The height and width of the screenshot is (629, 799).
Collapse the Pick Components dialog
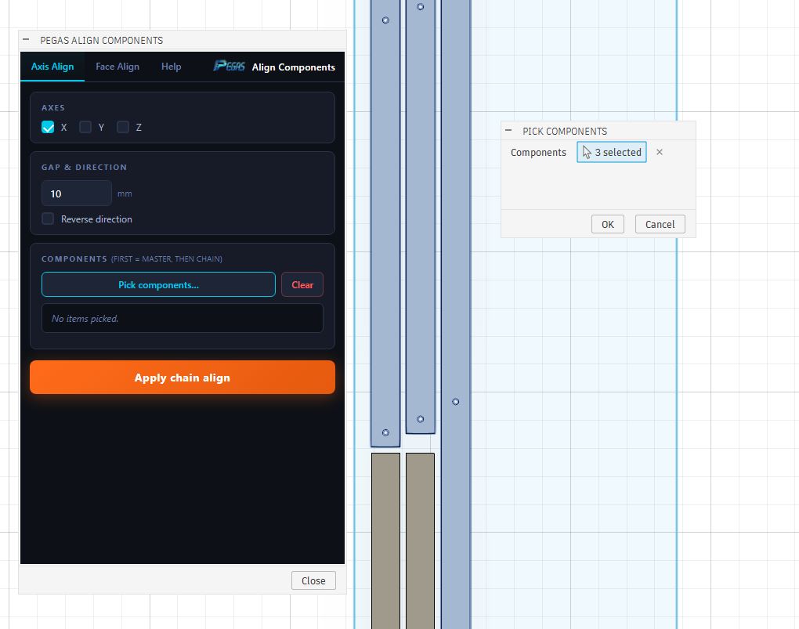508,131
